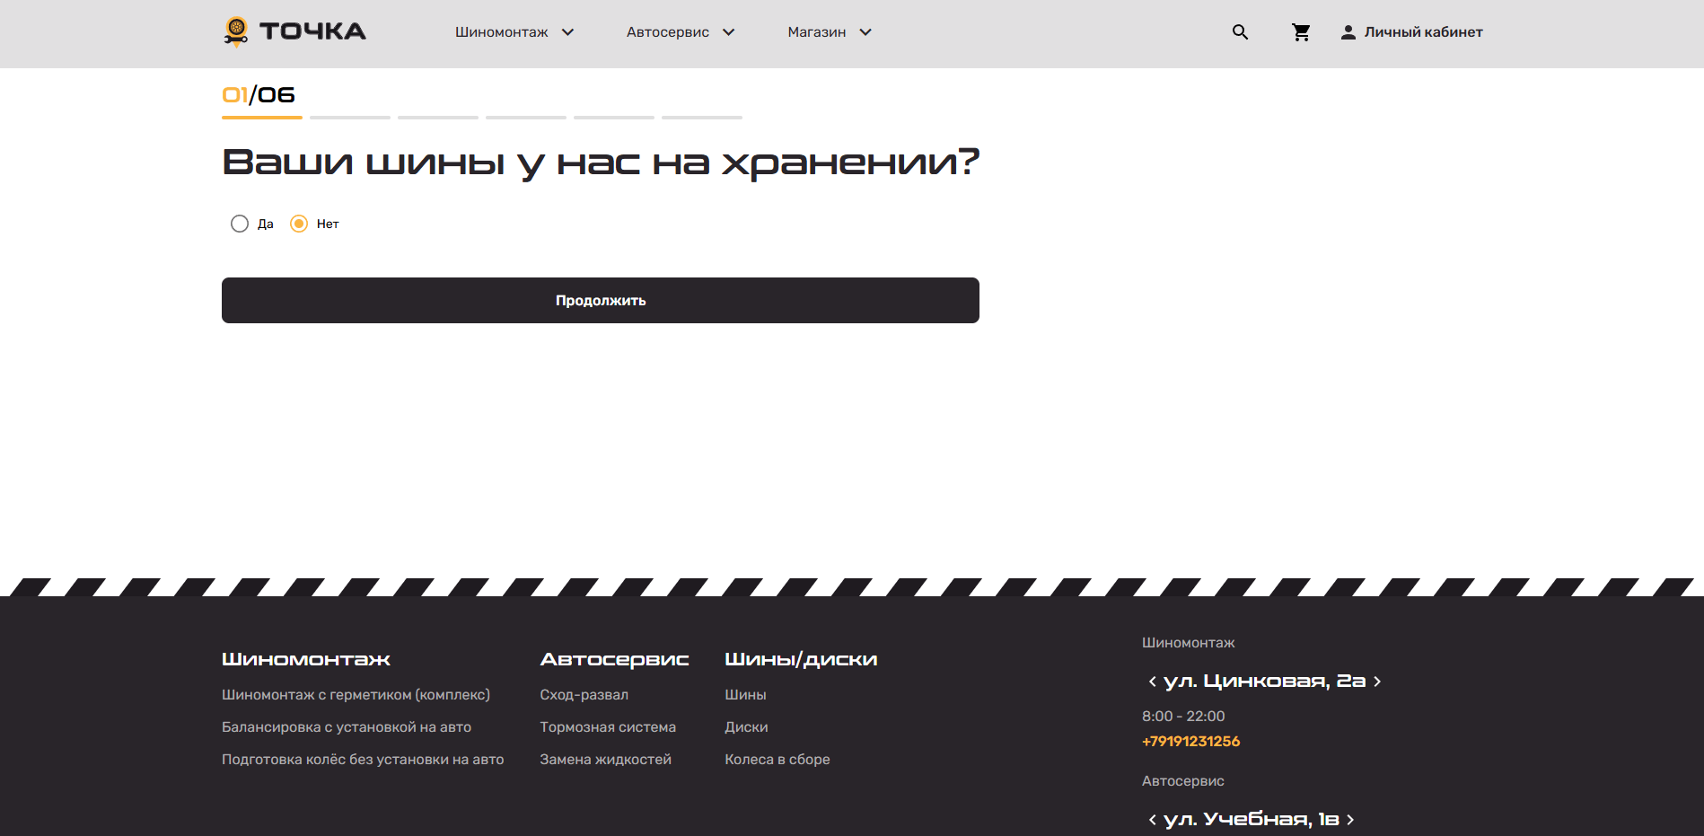Select the "Нет" radio button

[x=299, y=224]
